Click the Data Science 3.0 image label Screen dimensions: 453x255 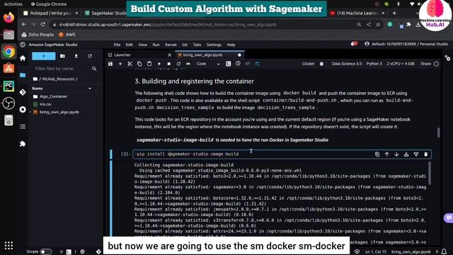click(347, 64)
